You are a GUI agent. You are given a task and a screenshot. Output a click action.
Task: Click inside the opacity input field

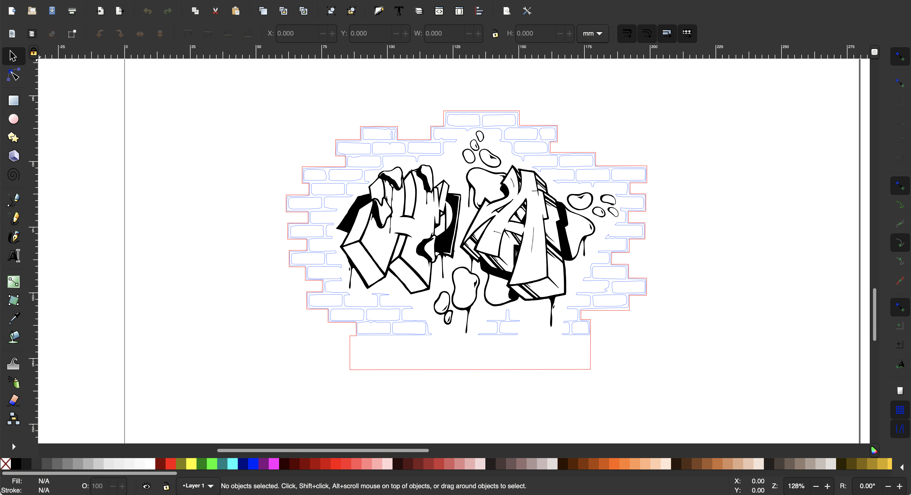[x=99, y=486]
